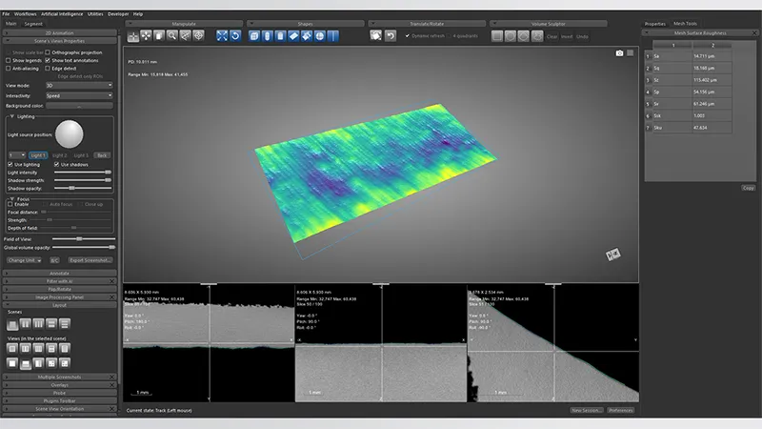The height and width of the screenshot is (429, 762).
Task: Uncheck Show text annotations
Action: [48, 60]
